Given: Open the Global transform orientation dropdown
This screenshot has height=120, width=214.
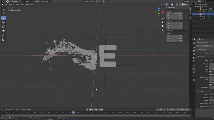Looking at the screenshot, I should tap(86, 1).
